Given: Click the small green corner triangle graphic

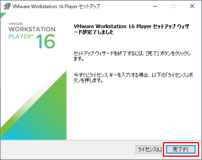Looking at the screenshot, I should tap(3, 15).
